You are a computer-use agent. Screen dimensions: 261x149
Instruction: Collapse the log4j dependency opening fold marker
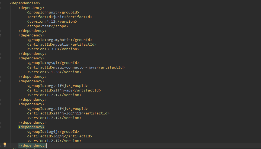0,127
